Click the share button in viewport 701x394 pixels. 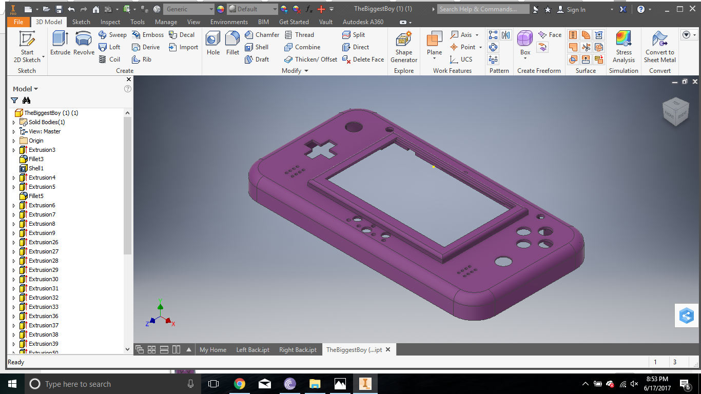point(687,315)
